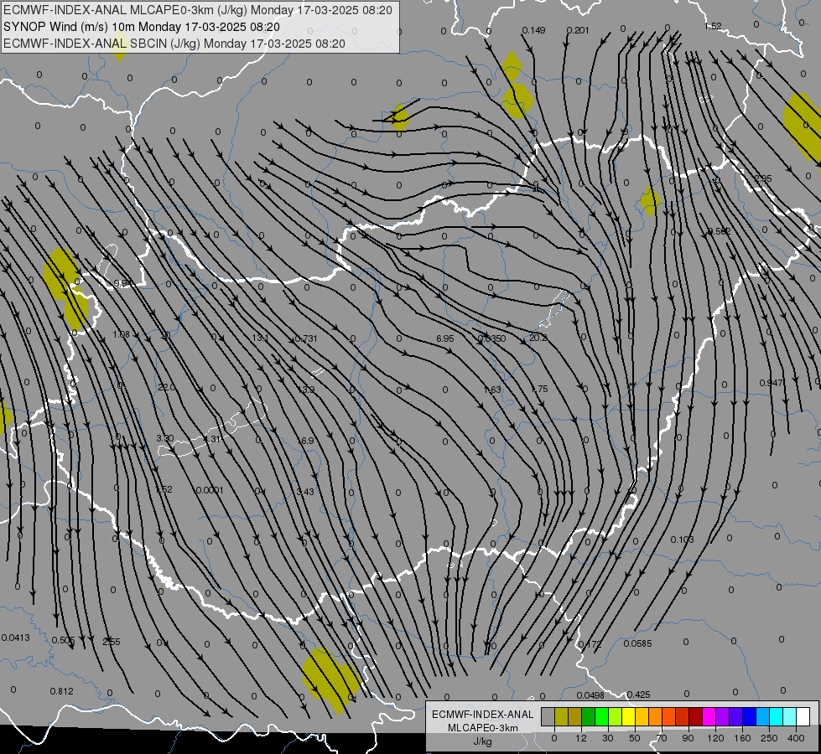Click the SYNOP Wind 10m title line
821x754 pixels.
point(142,27)
